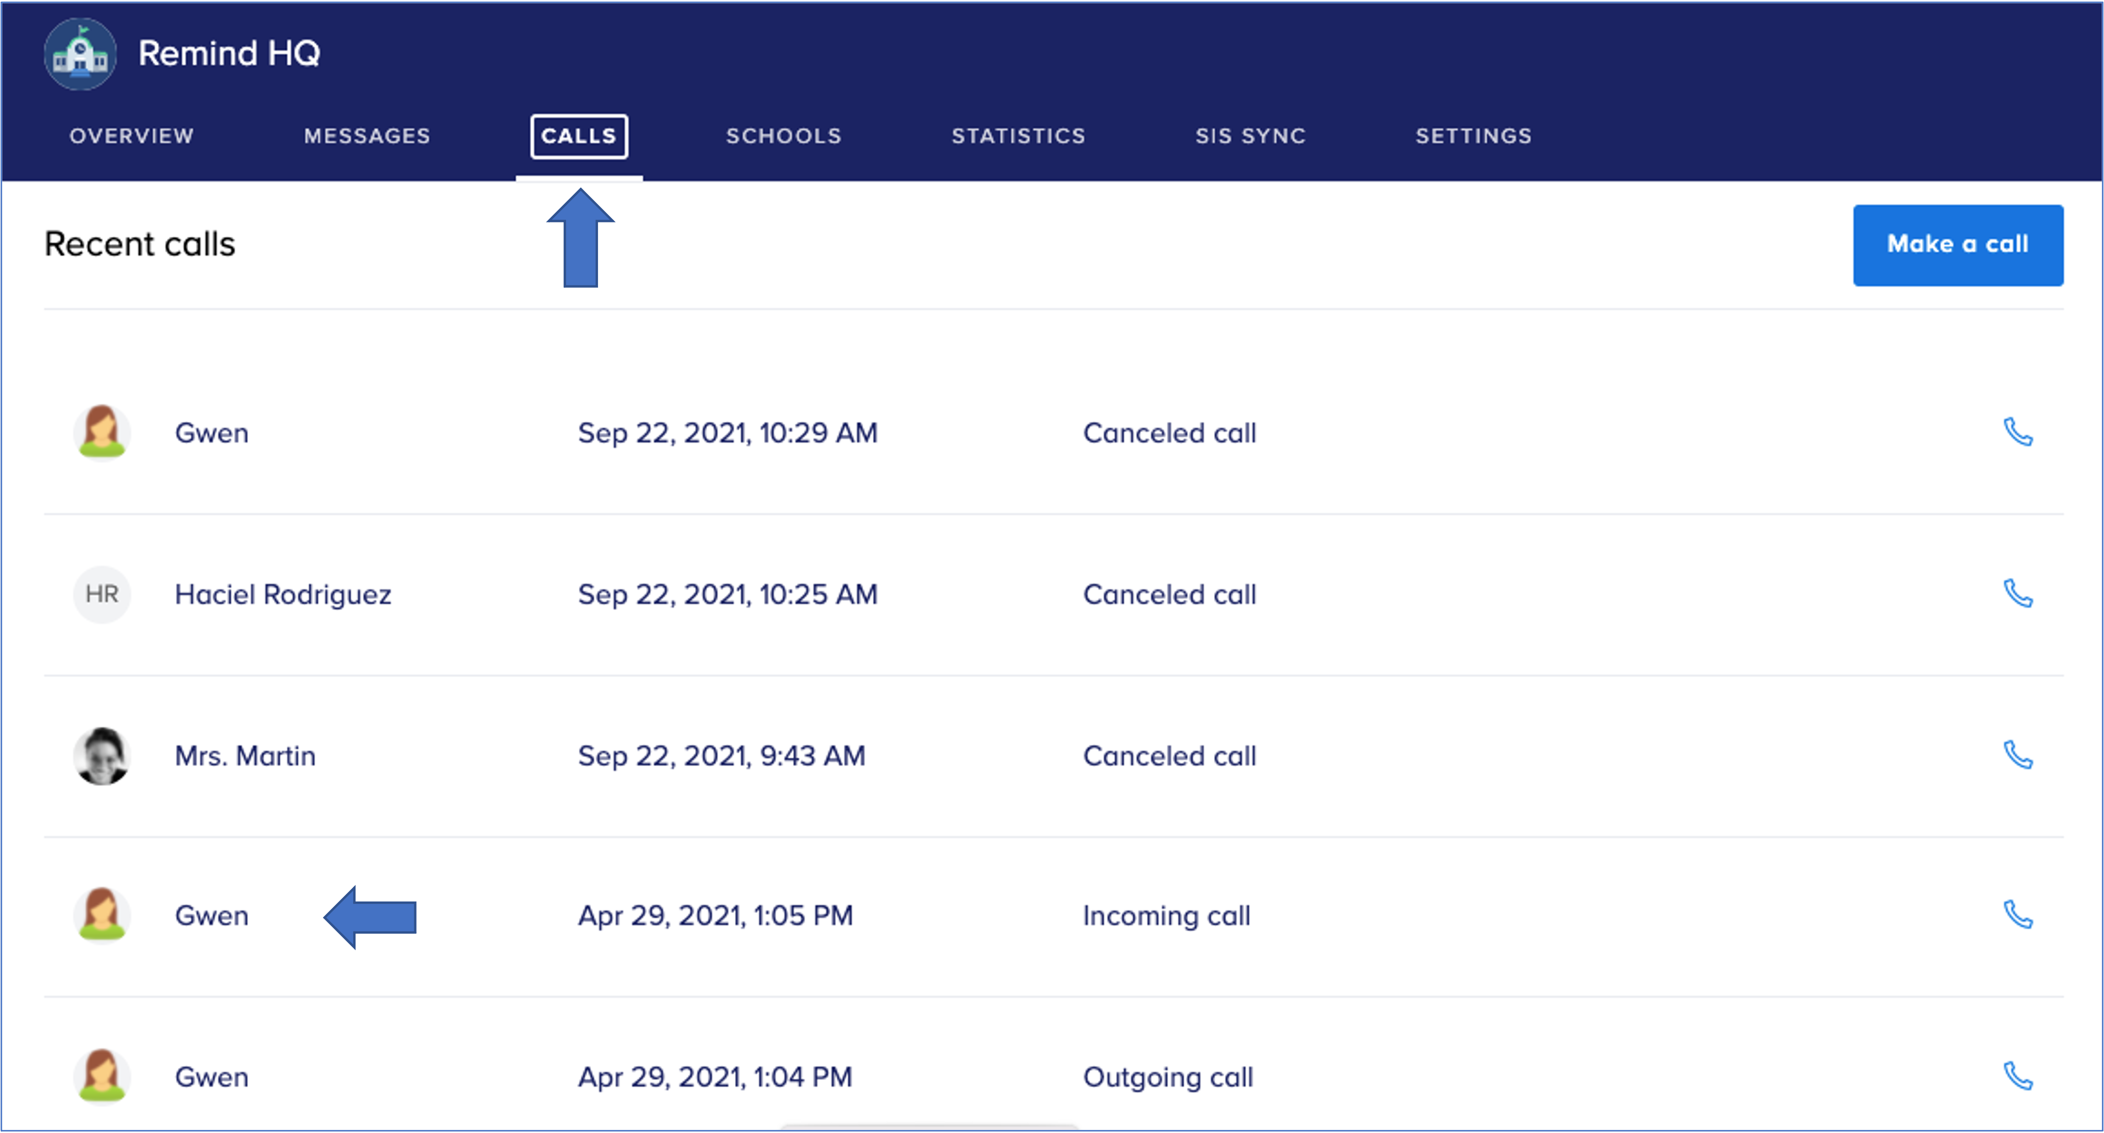Click the Remind HQ school logo icon
Screen dimensions: 2104x1133
pyautogui.click(x=80, y=54)
